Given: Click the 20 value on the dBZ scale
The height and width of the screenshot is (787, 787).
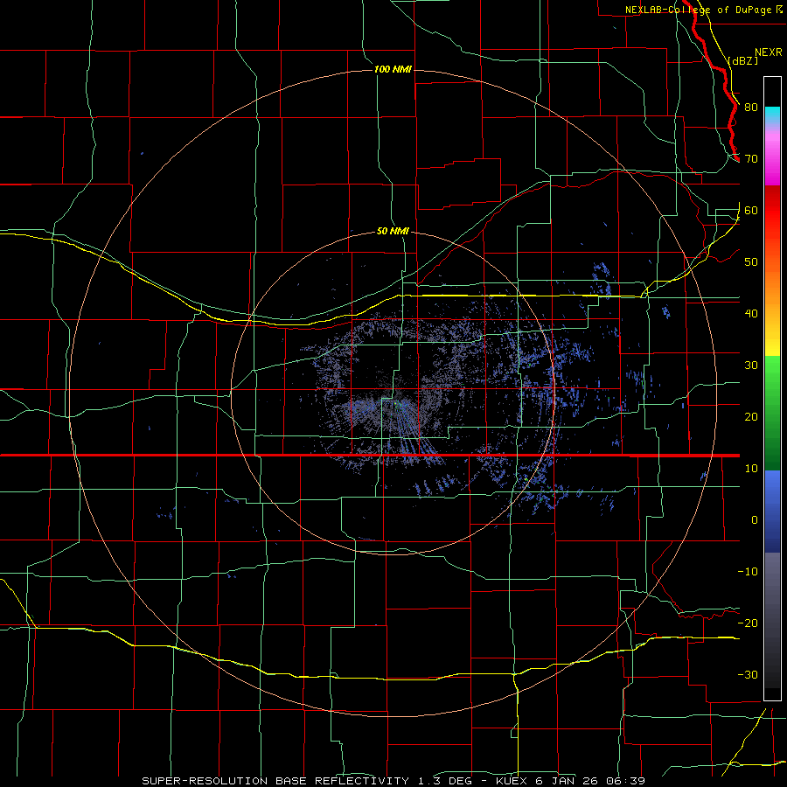Looking at the screenshot, I should pos(751,417).
